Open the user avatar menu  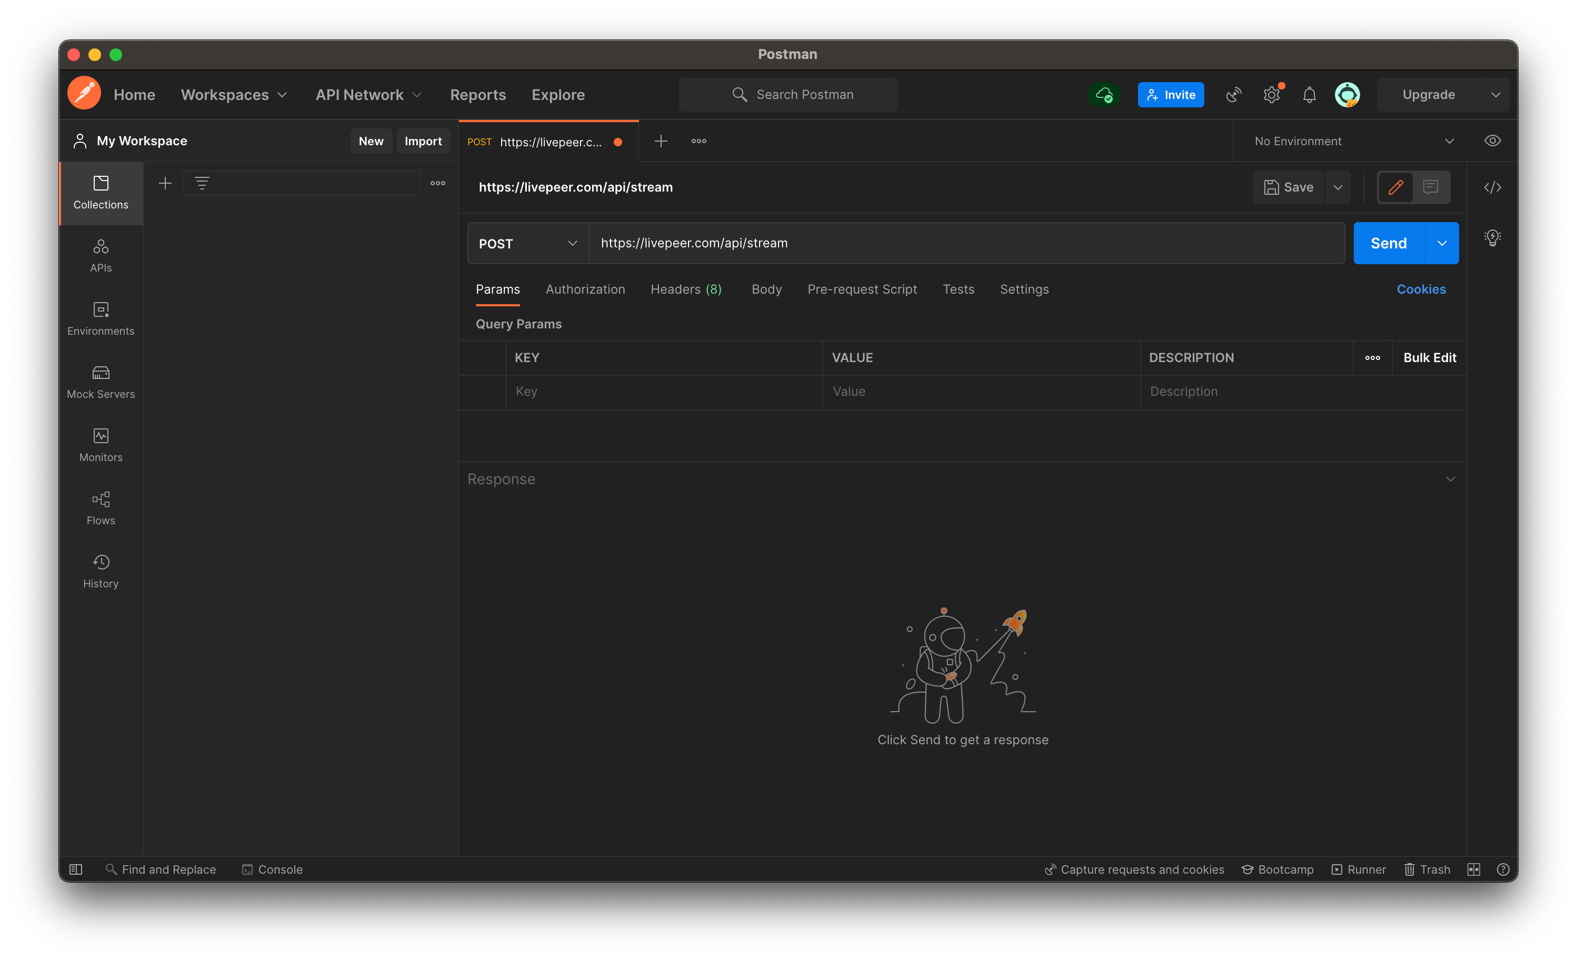tap(1347, 95)
